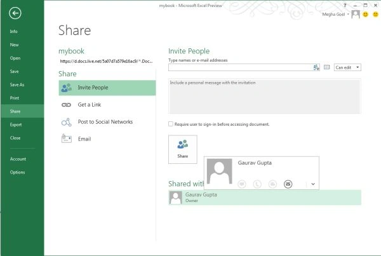Click the first smiley feedback icon

click(366, 15)
